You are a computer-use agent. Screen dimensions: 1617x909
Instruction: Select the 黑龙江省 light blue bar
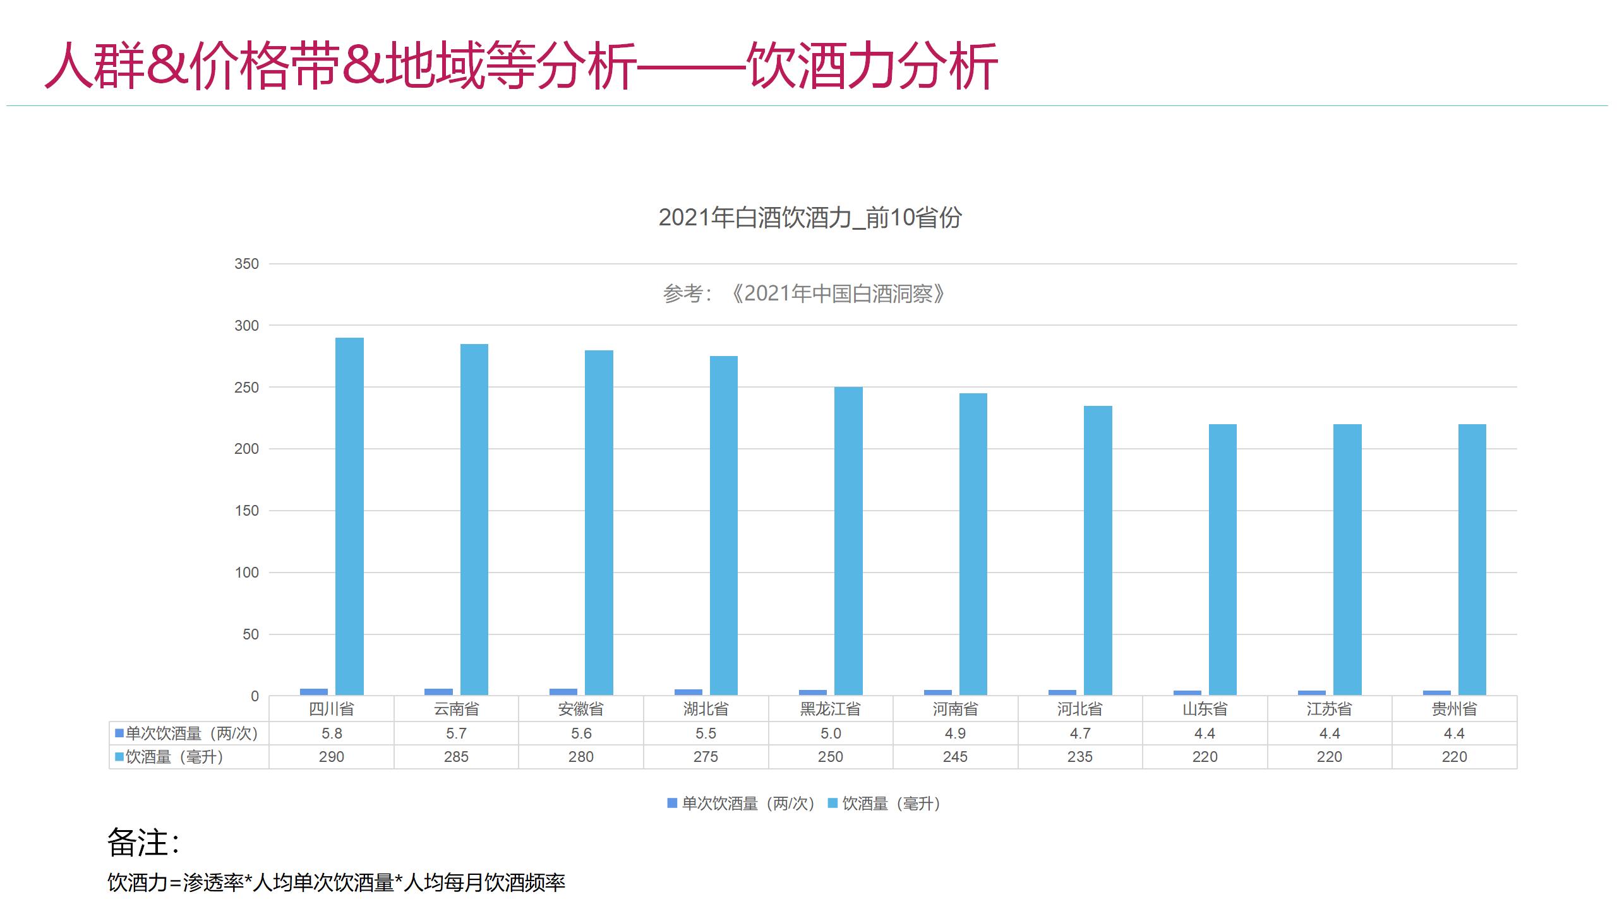(x=848, y=540)
